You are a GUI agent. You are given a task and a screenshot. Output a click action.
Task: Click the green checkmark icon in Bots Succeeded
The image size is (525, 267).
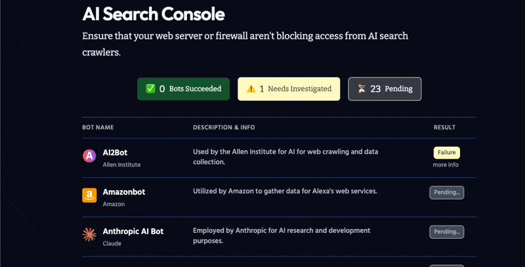pos(150,89)
